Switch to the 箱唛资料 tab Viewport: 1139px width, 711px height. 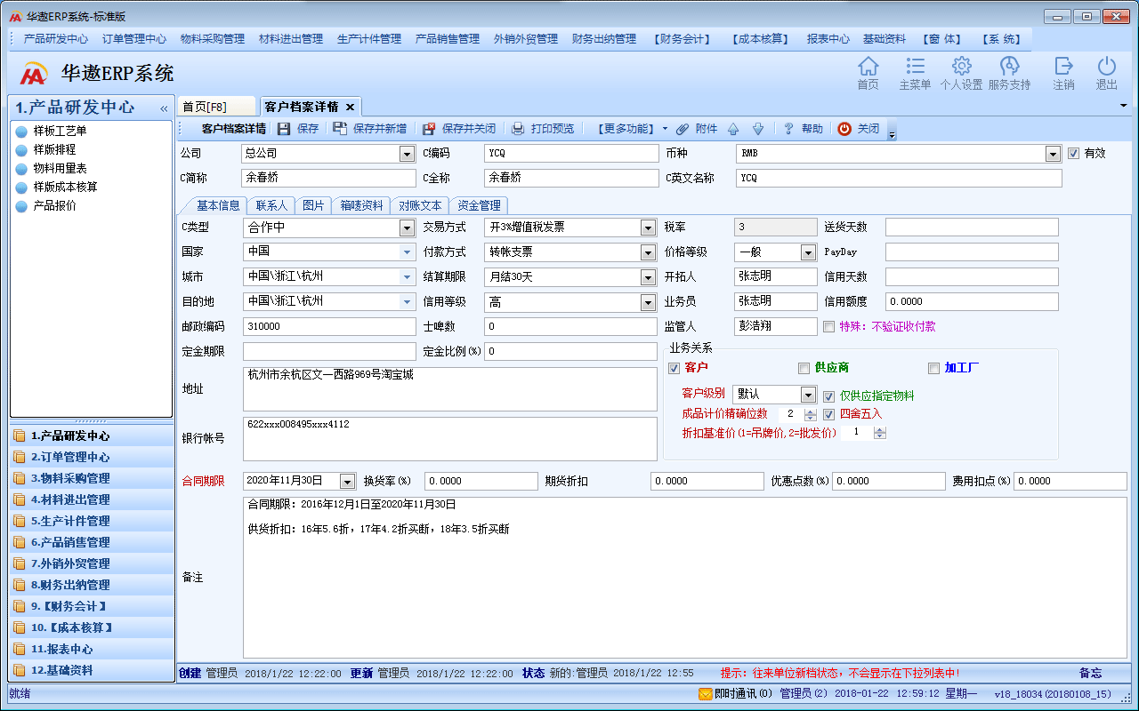[x=361, y=205]
